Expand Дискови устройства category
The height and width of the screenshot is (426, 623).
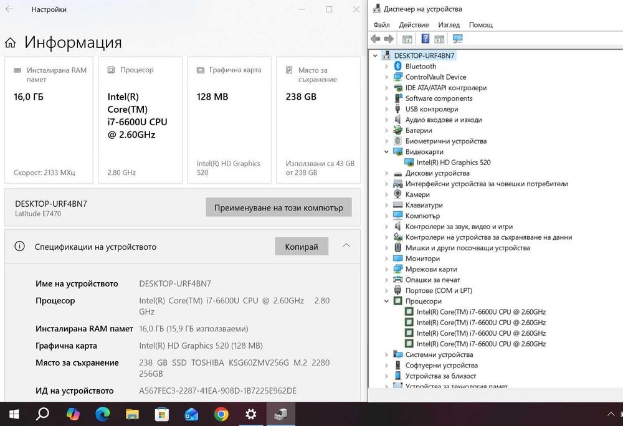click(x=386, y=173)
